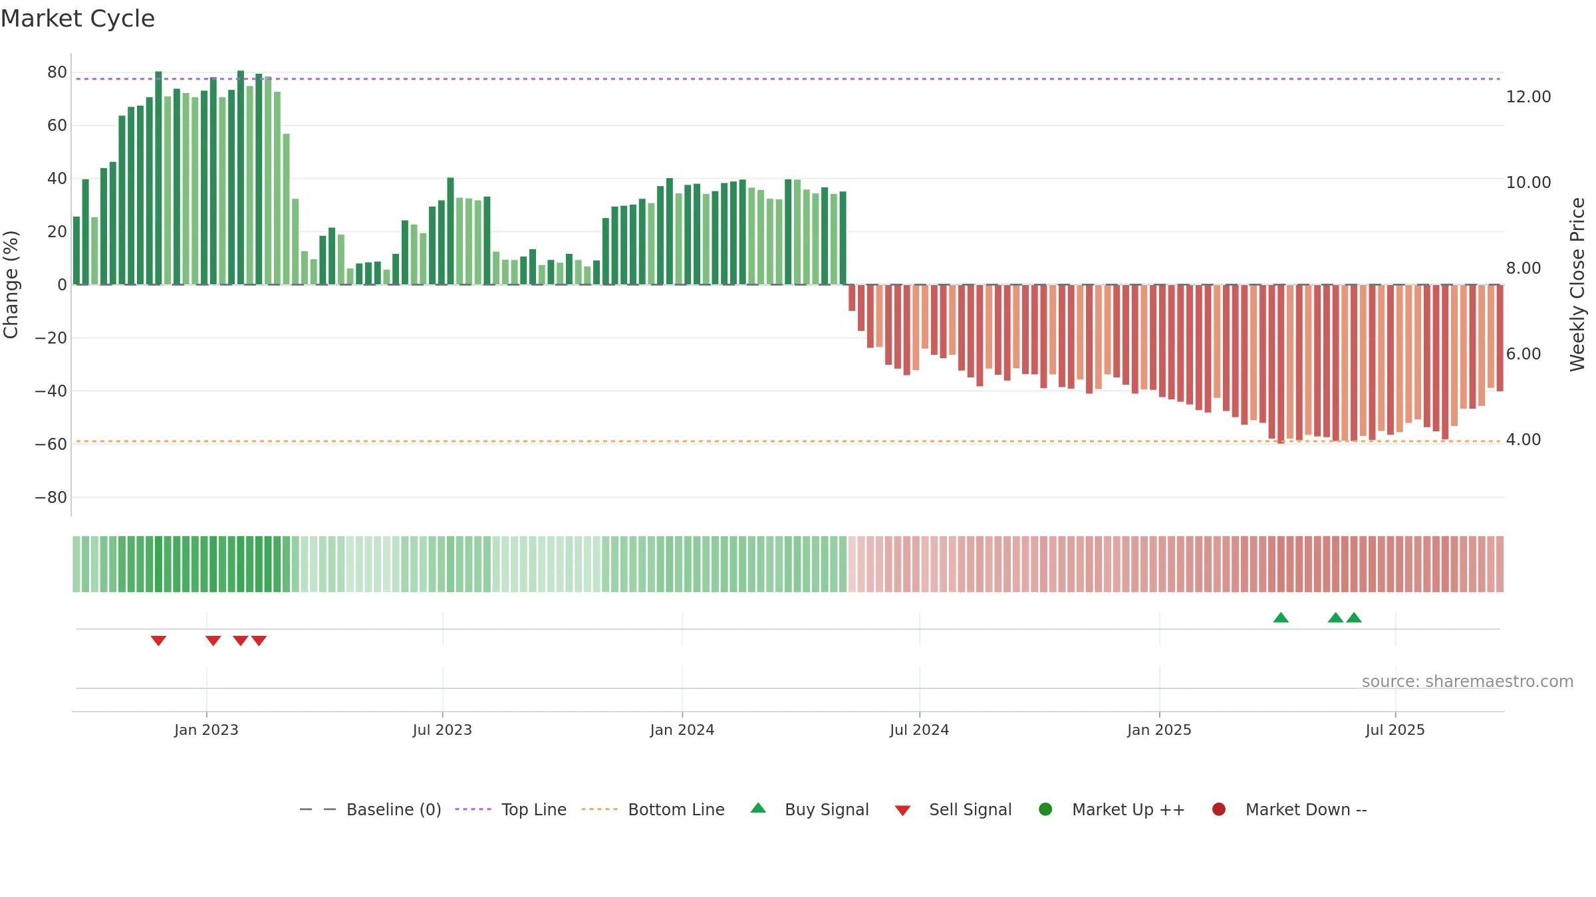Click the first green buy signal marker in 2025
1596x897 pixels.
pyautogui.click(x=1281, y=617)
